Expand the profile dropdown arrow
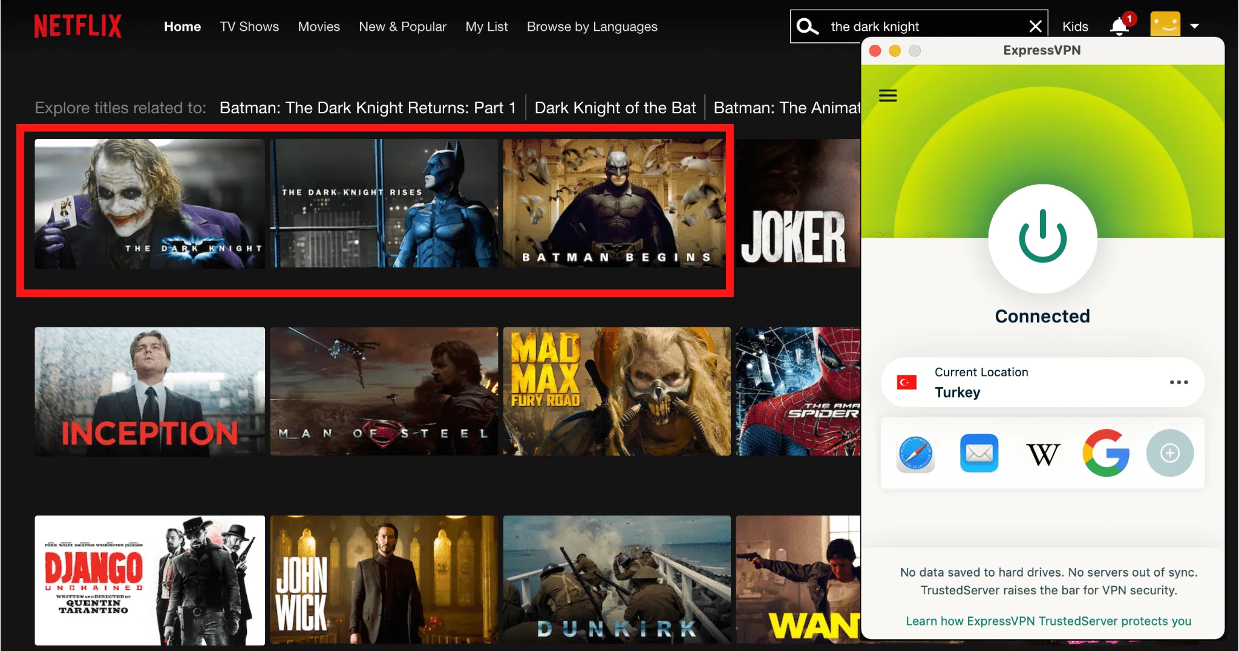Screen dimensions: 1239x651 click(1195, 26)
